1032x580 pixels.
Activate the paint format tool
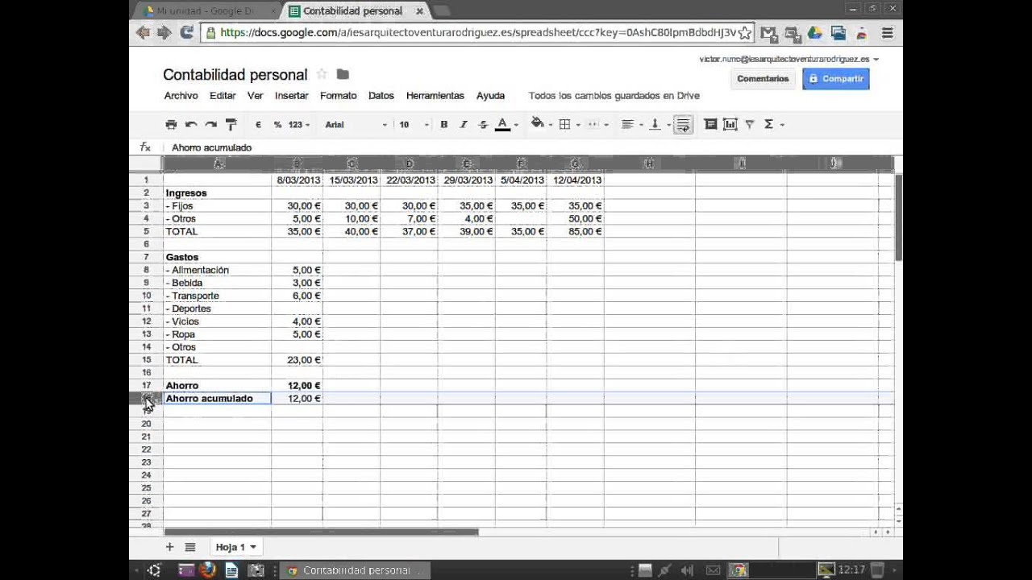coord(231,124)
